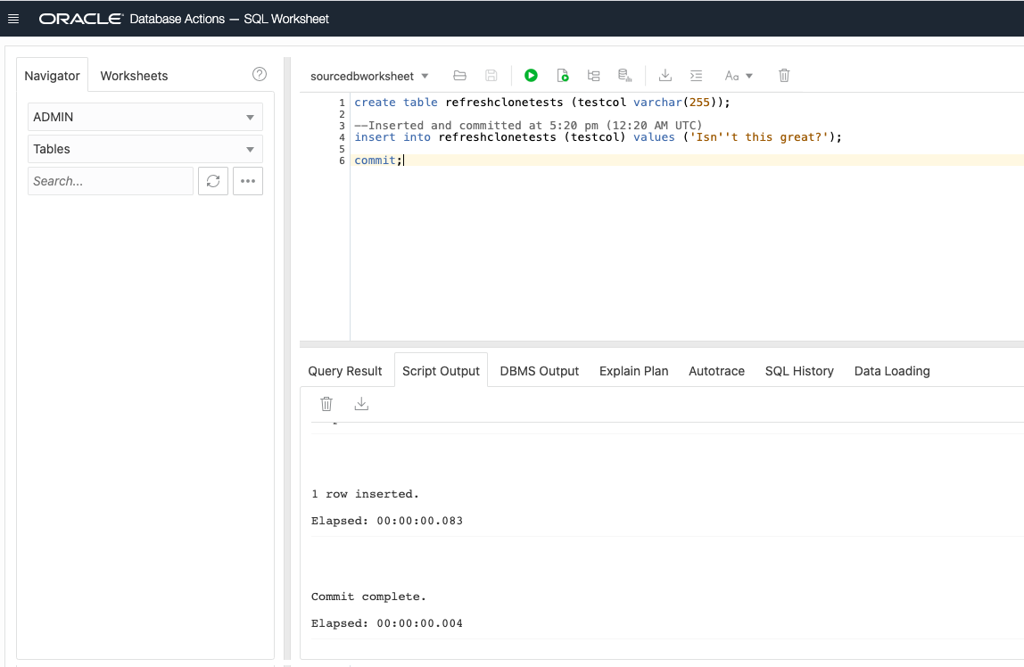Open the hamburger navigation menu
The height and width of the screenshot is (667, 1024).
point(13,19)
